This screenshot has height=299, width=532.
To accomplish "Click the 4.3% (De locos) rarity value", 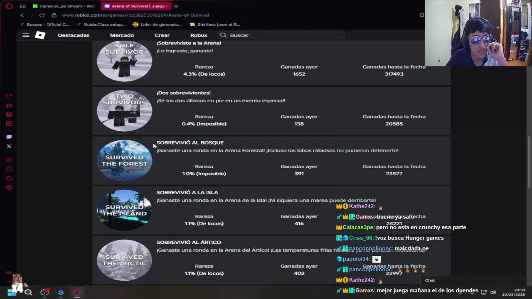I will (204, 74).
